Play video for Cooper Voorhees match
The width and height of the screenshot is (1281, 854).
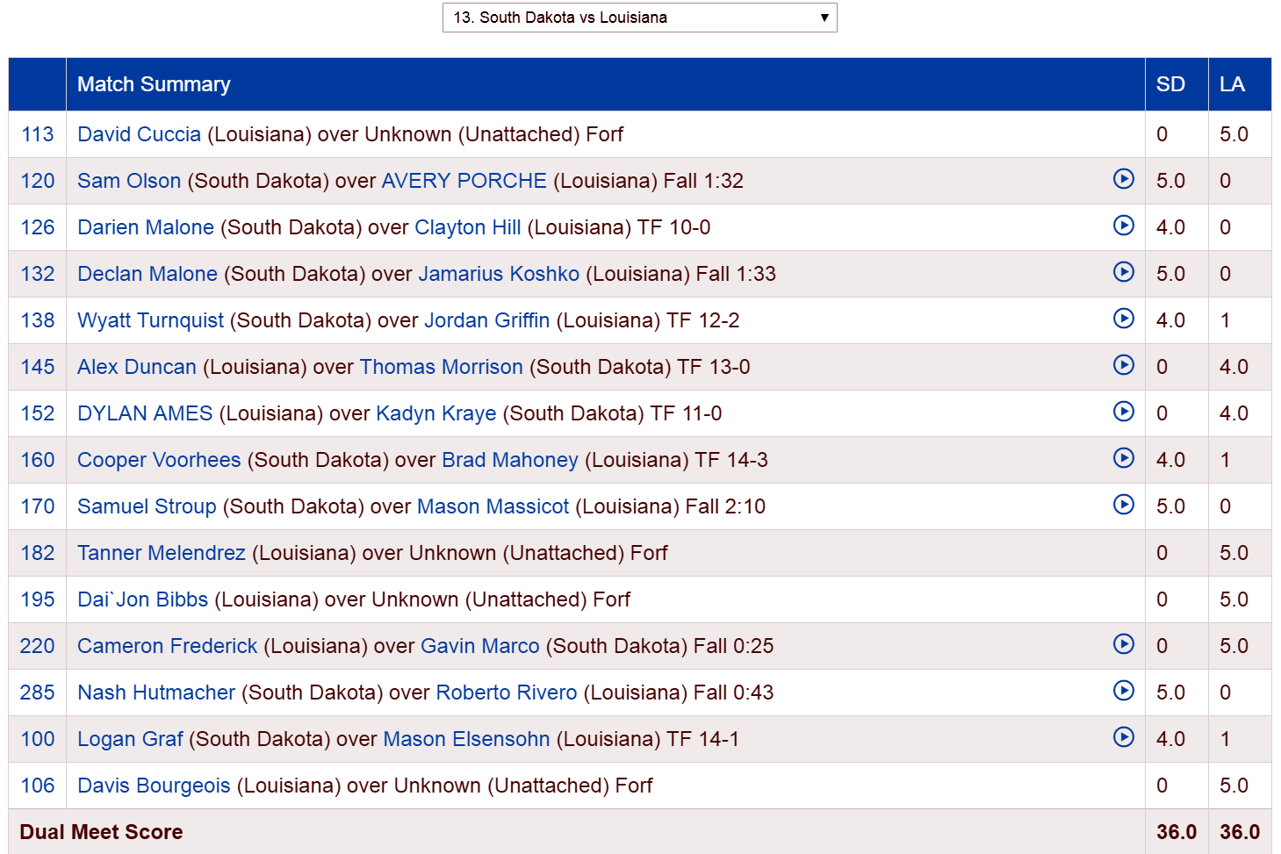[x=1123, y=458]
